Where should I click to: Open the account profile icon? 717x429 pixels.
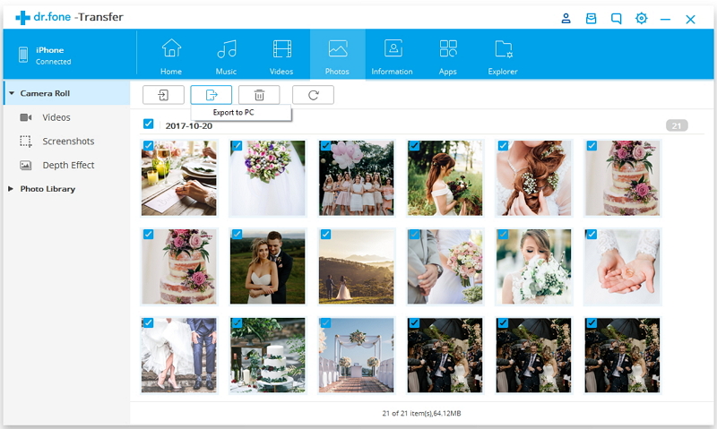[x=566, y=18]
